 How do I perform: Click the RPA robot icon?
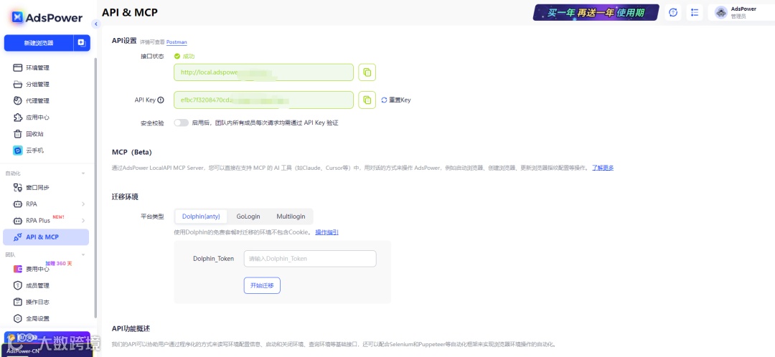18,204
